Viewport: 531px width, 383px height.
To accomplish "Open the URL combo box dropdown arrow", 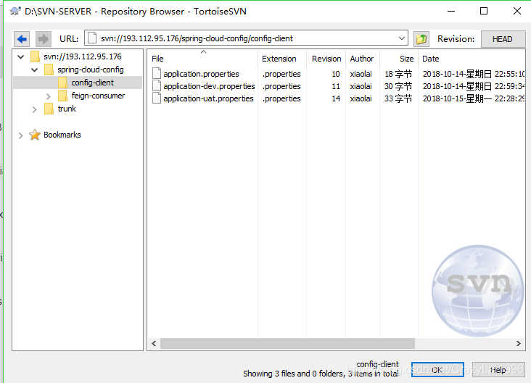I will click(x=402, y=38).
